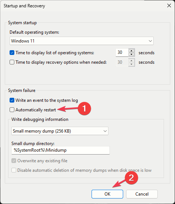Confirm changes with the OK button
This screenshot has width=175, height=204.
(107, 194)
